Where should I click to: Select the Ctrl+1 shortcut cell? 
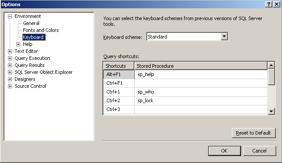119,92
